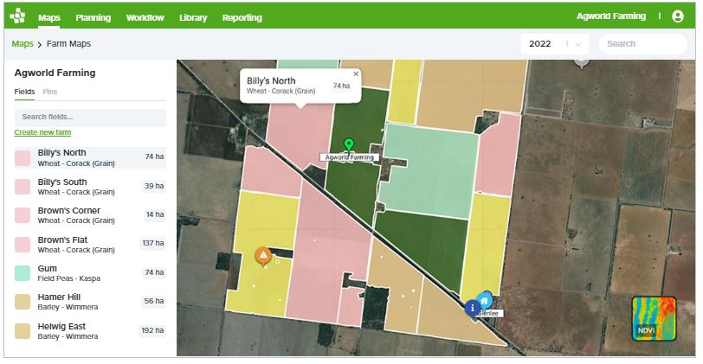This screenshot has width=703, height=364.
Task: Click the Search fields input box
Action: [90, 117]
